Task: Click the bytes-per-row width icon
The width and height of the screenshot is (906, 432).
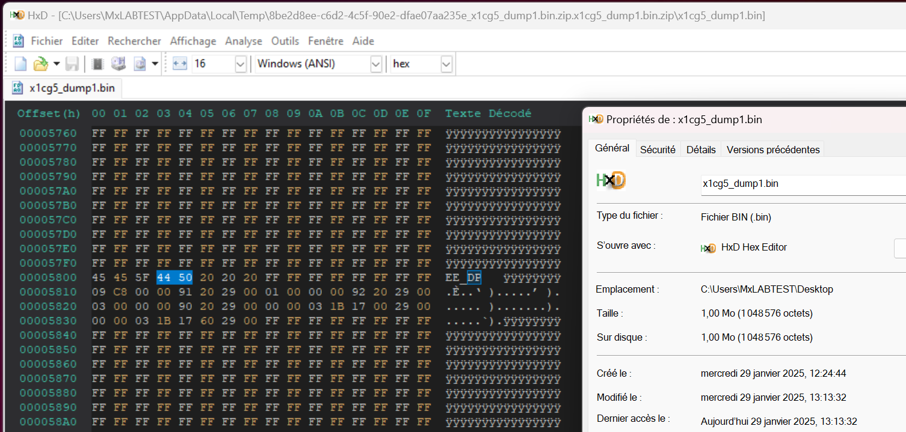Action: point(180,64)
